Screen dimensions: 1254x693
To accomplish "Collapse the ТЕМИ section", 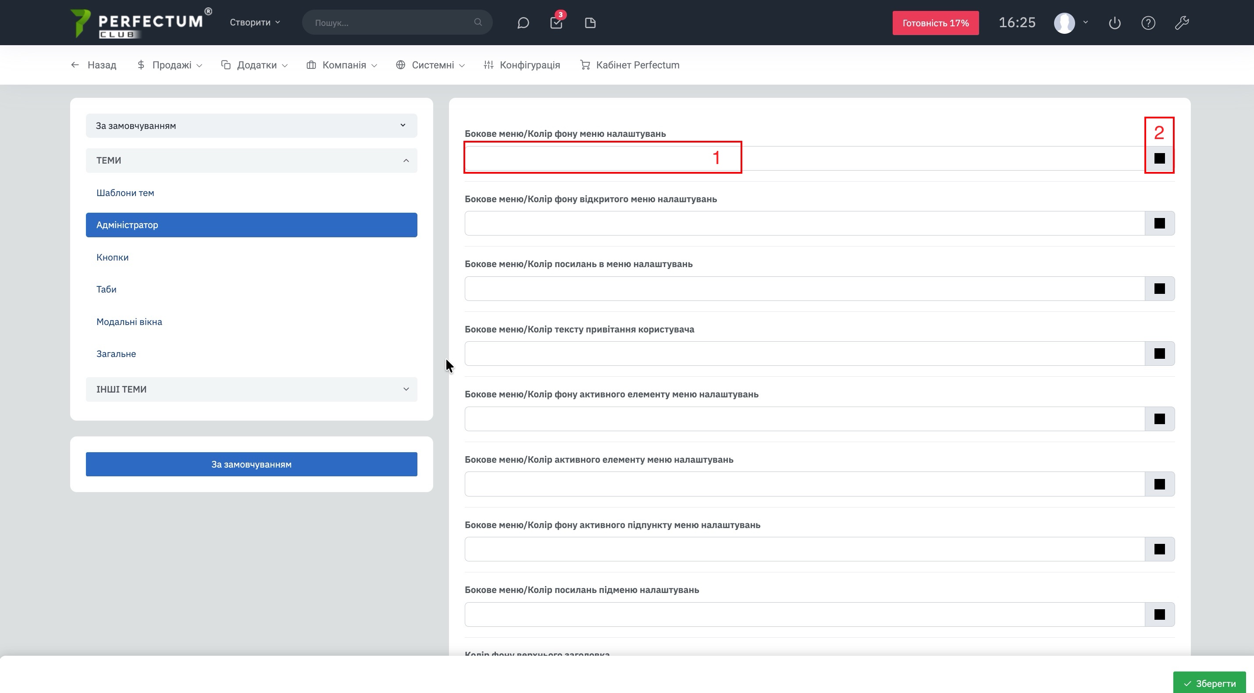I will 251,160.
